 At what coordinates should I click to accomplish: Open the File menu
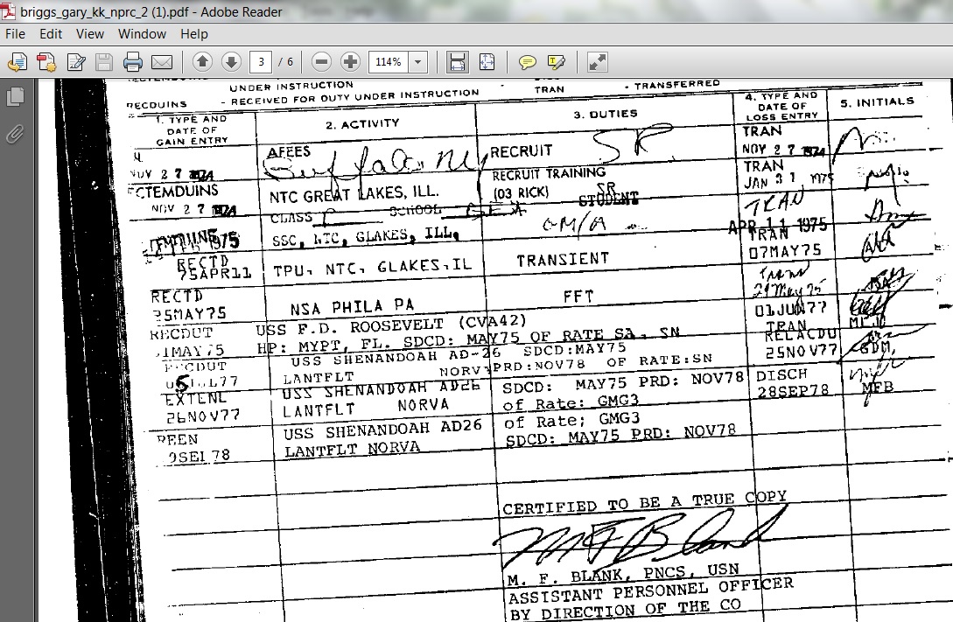click(15, 34)
